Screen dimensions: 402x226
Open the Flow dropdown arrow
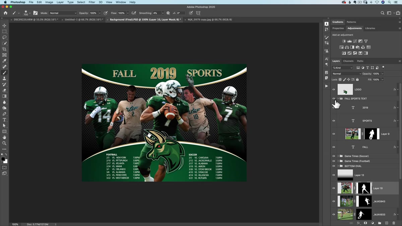point(128,13)
